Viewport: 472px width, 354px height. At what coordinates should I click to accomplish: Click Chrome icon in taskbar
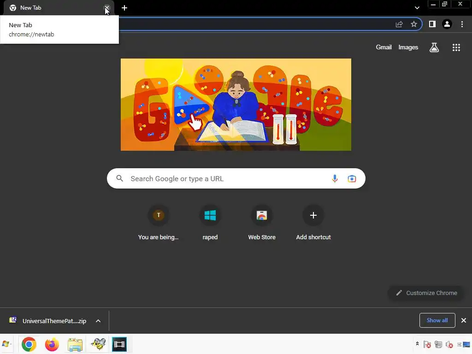click(x=29, y=344)
